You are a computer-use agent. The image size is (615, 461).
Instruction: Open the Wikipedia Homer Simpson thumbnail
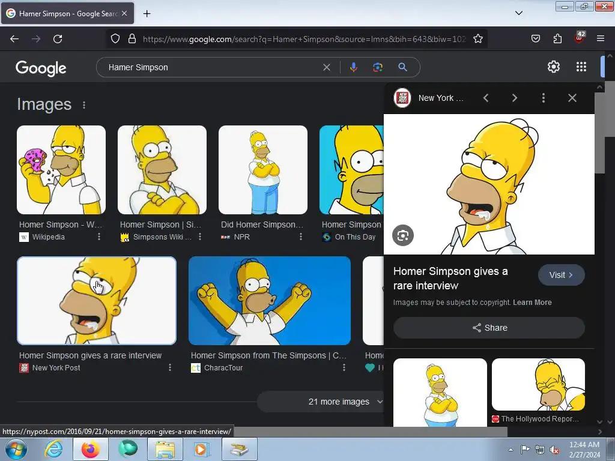[x=61, y=170]
